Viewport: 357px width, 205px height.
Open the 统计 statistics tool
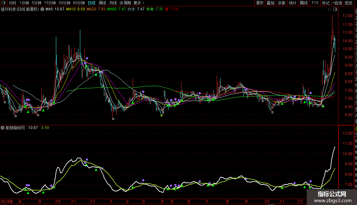pos(293,3)
